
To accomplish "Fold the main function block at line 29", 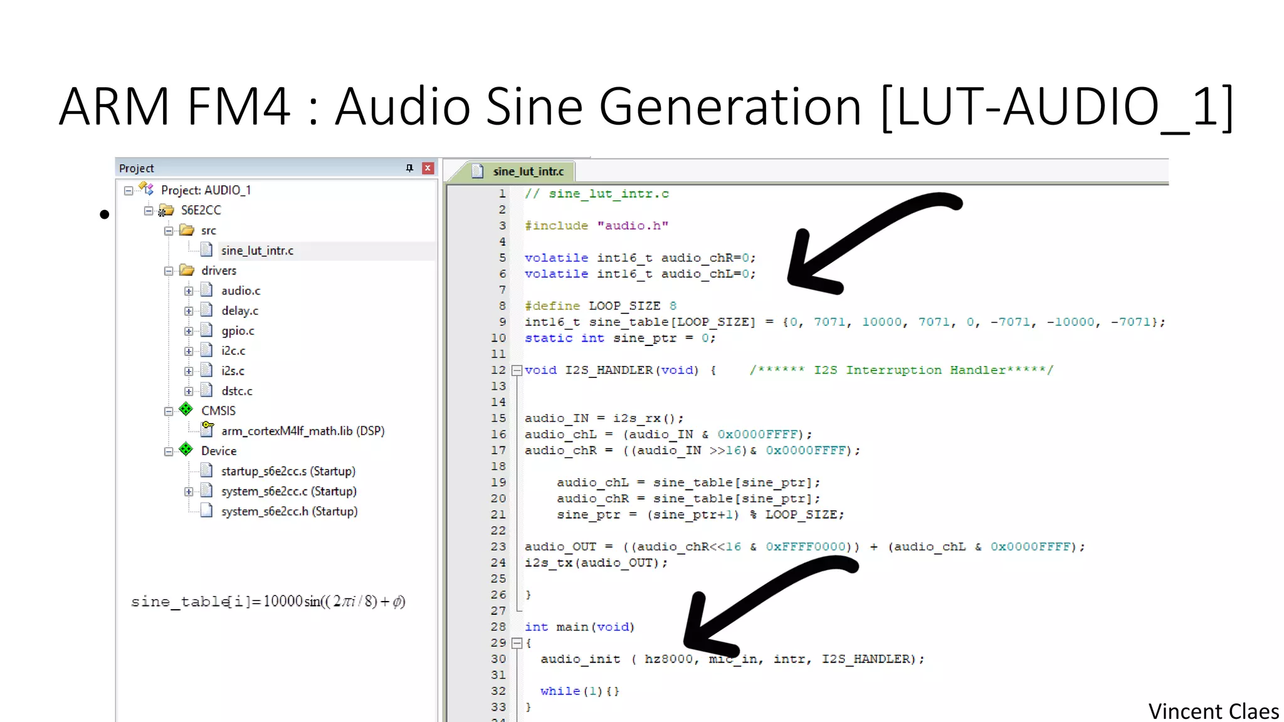I will (517, 643).
